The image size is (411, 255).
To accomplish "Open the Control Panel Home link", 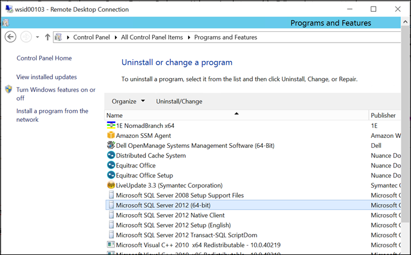I will pos(44,58).
